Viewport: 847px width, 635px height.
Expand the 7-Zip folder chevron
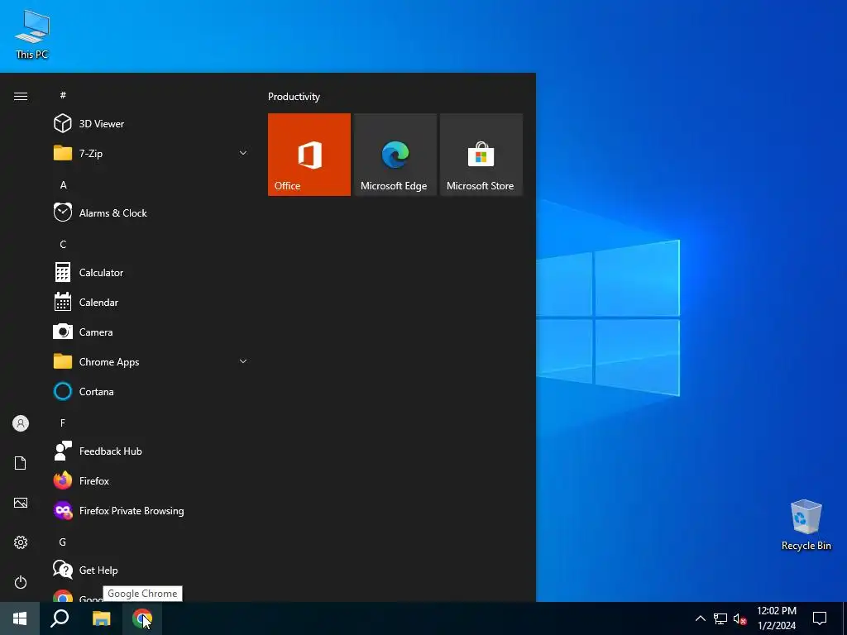[243, 153]
